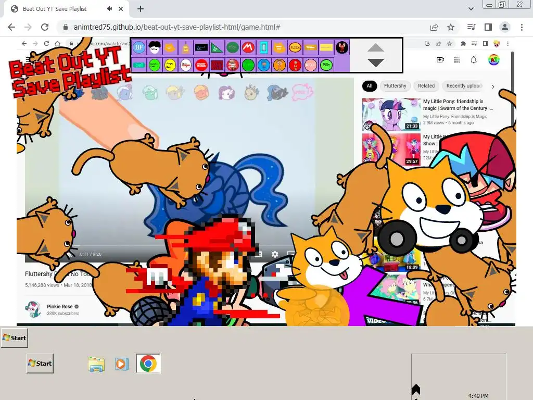View site information via the lock icon
The height and width of the screenshot is (400, 533).
[x=66, y=27]
